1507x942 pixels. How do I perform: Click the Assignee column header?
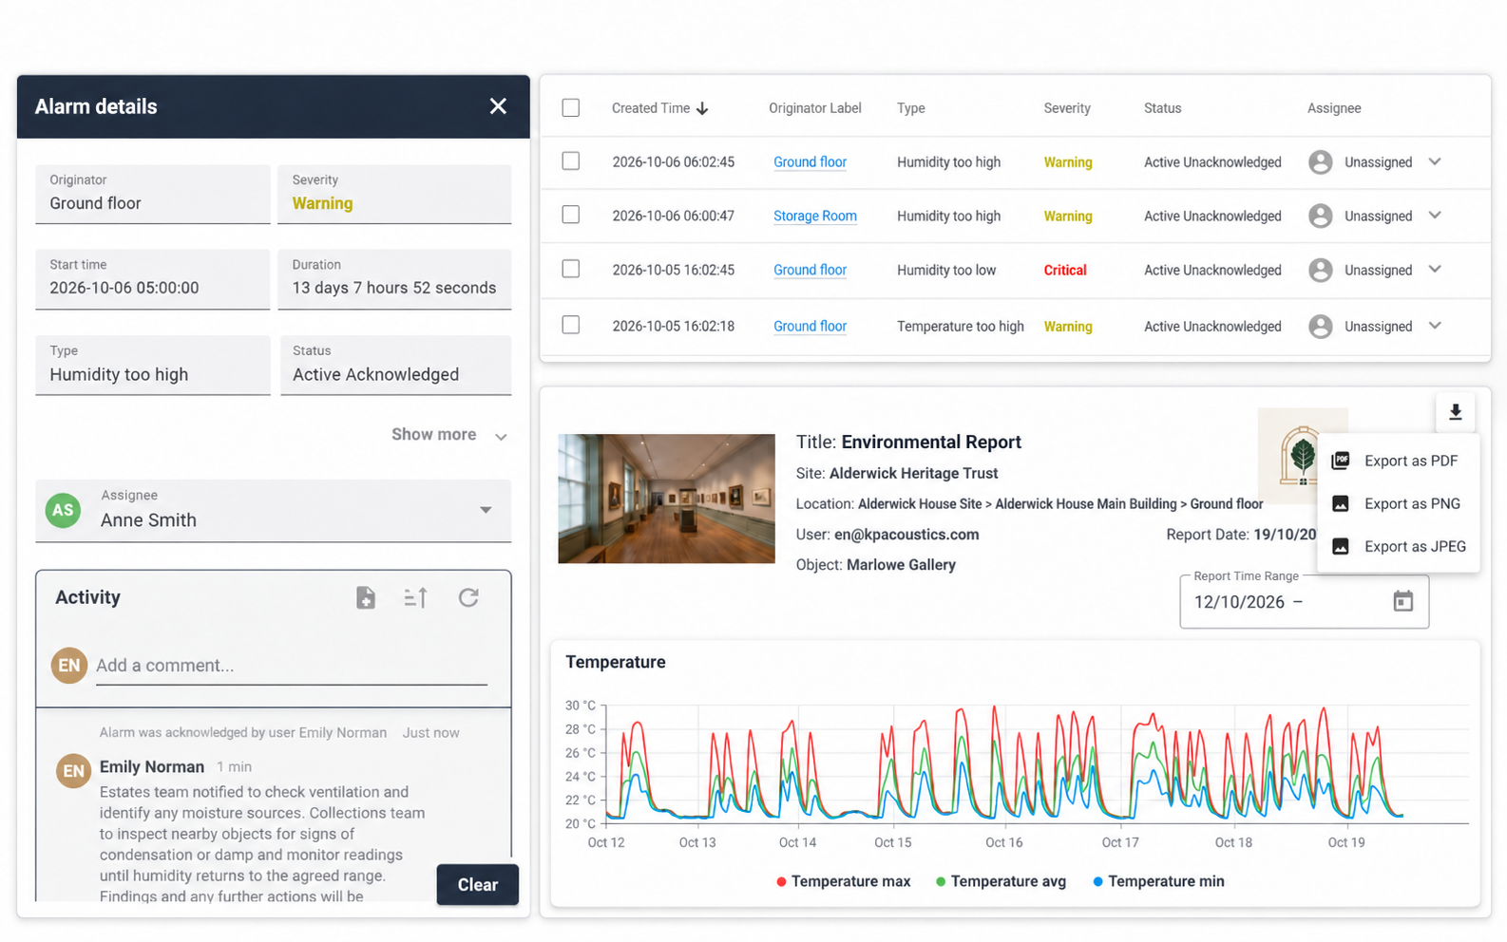[x=1334, y=108]
